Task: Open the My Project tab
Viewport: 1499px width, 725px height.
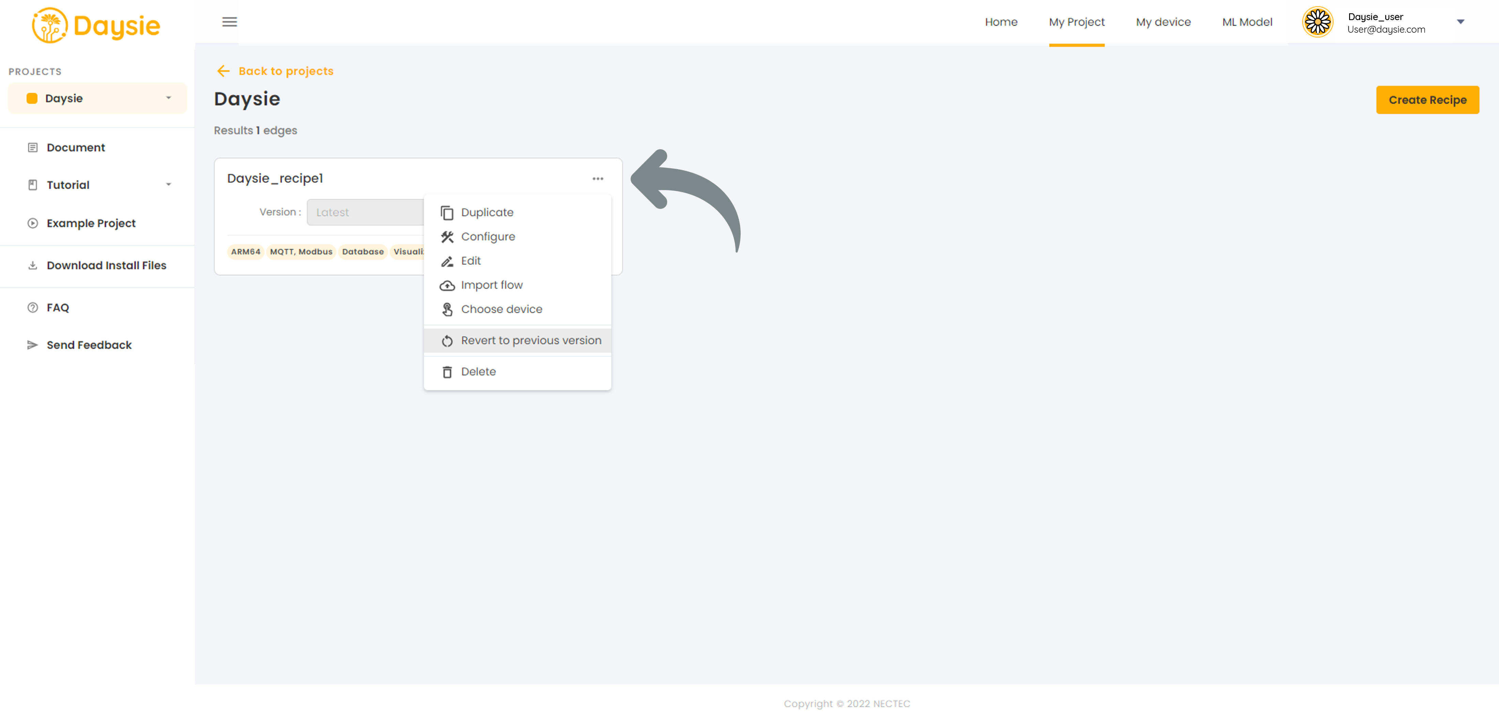Action: (x=1077, y=22)
